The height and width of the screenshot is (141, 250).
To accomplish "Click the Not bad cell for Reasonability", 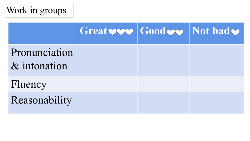I will 217,103.
